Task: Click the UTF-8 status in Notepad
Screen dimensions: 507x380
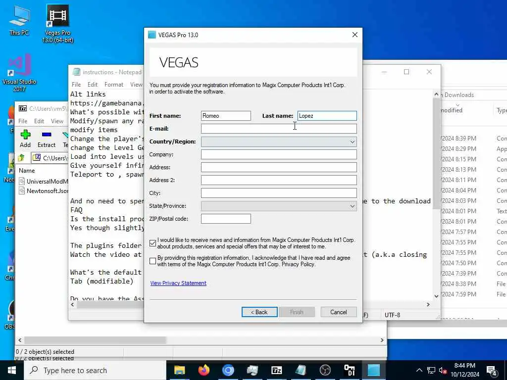Action: pyautogui.click(x=392, y=315)
